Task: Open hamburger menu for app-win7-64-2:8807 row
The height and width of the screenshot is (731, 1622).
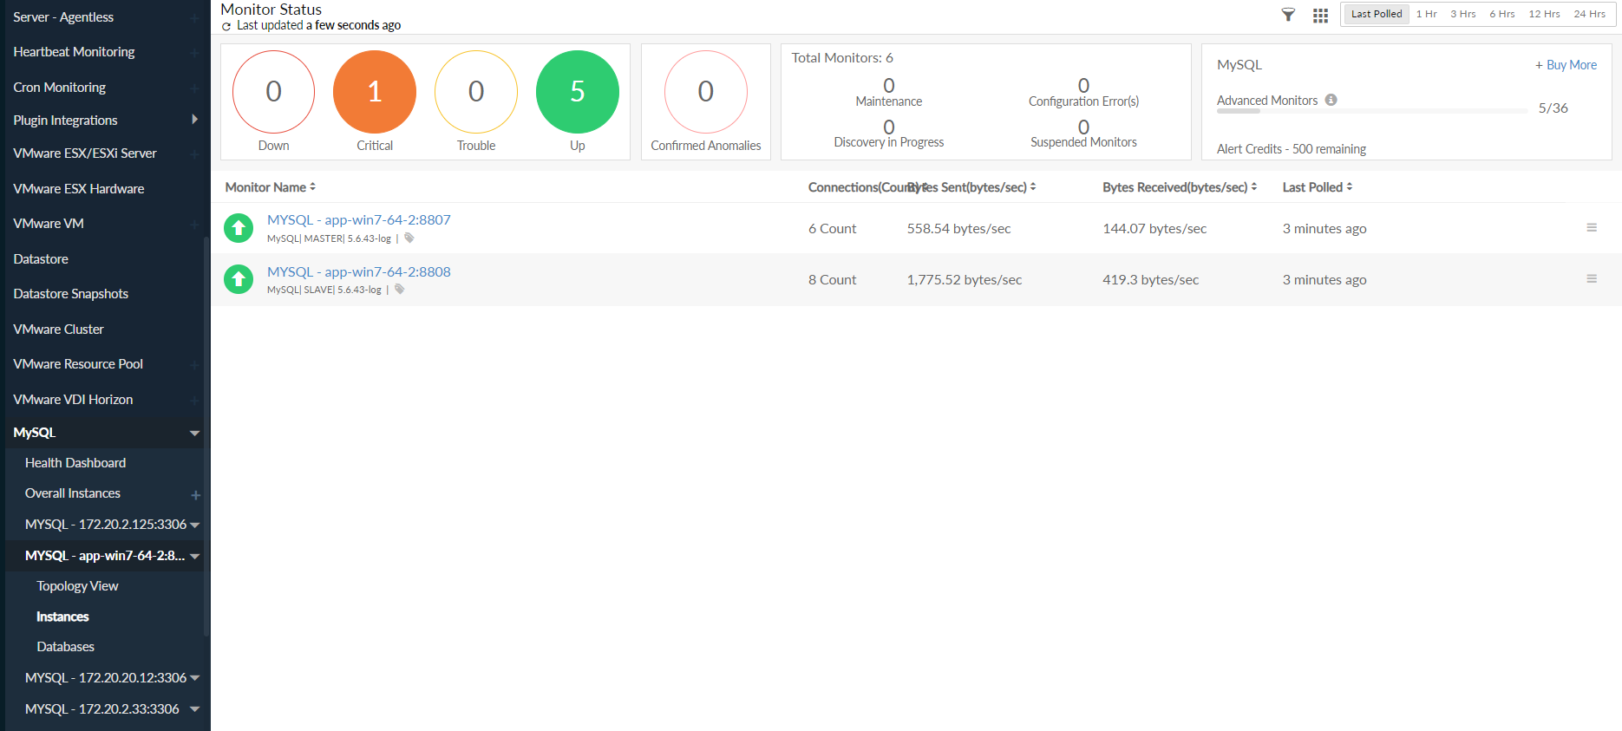Action: pos(1592,227)
